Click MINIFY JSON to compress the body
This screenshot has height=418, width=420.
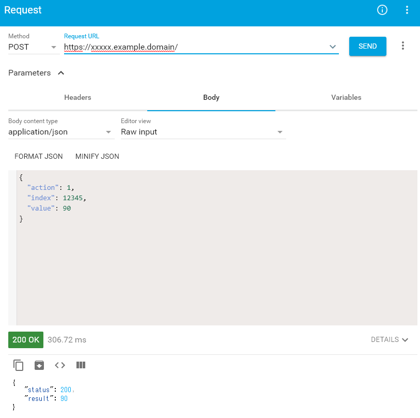pyautogui.click(x=97, y=156)
